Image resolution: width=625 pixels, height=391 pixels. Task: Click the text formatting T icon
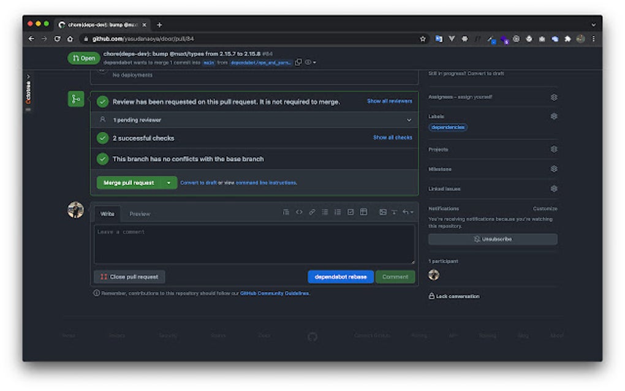pyautogui.click(x=394, y=212)
